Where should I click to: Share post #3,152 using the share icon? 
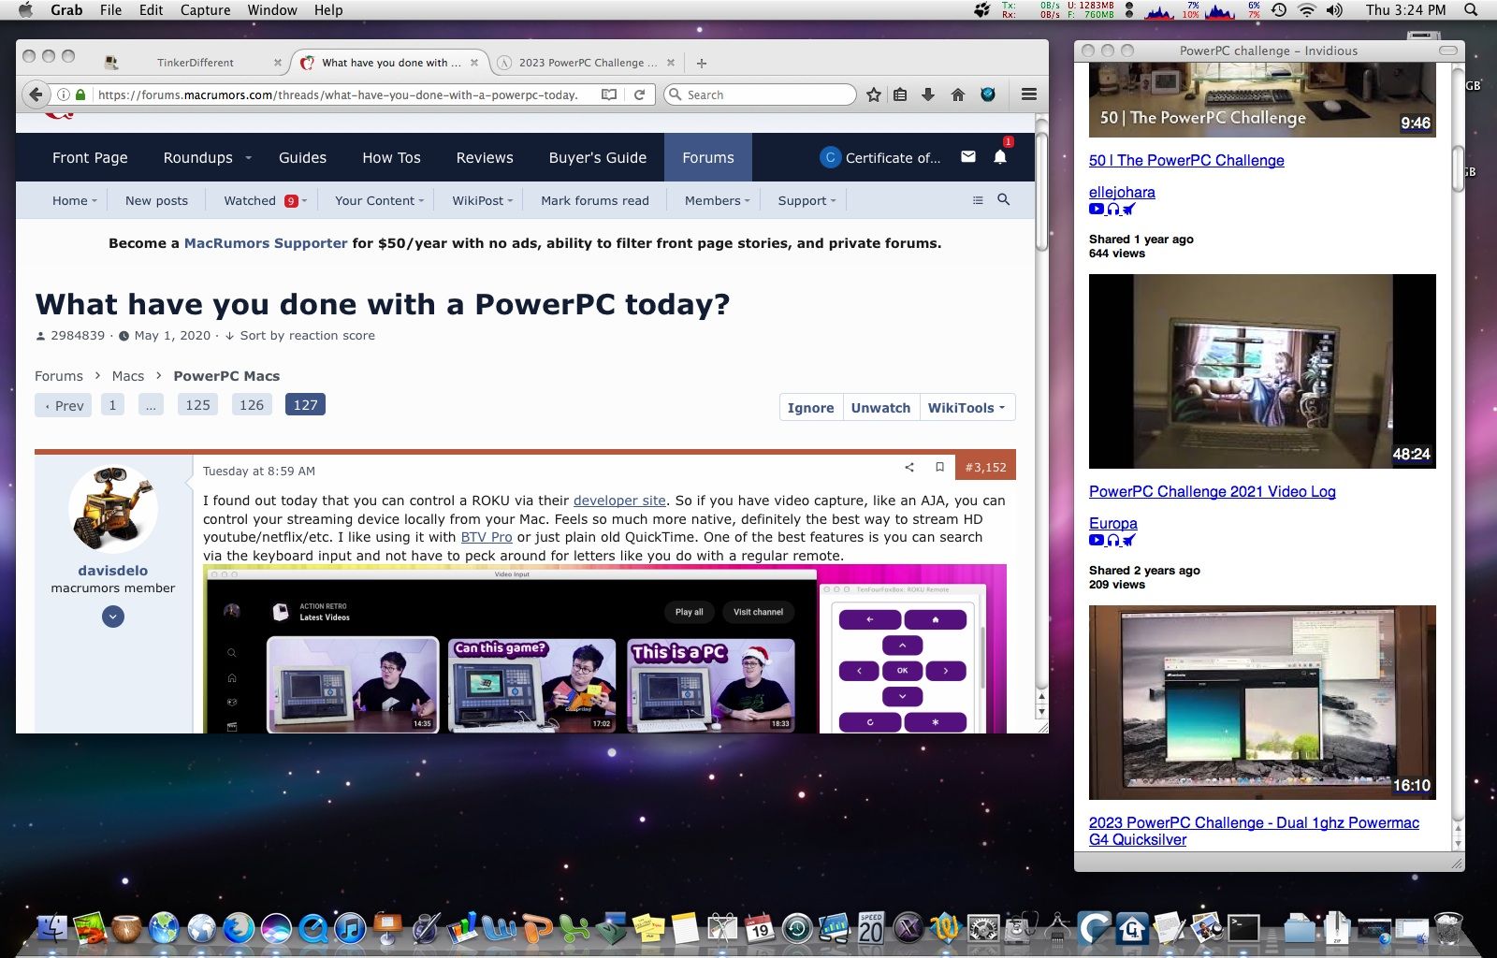909,468
